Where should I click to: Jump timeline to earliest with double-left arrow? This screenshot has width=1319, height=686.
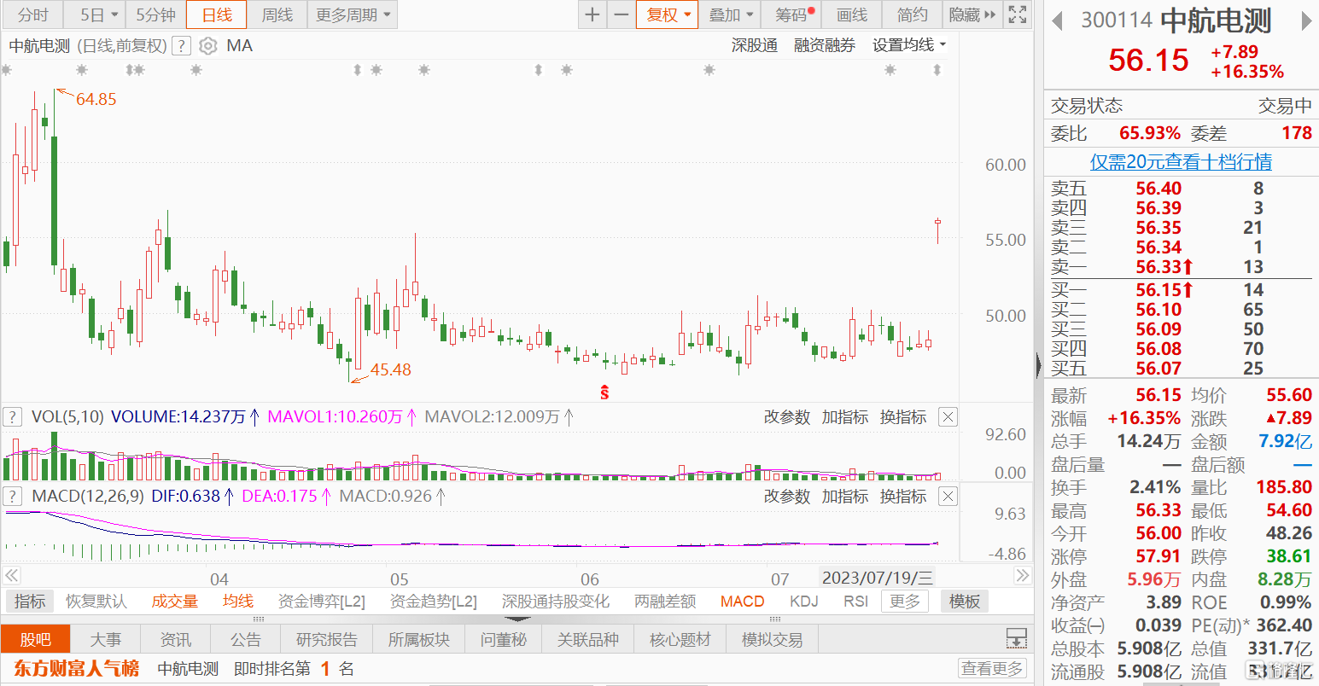11,576
